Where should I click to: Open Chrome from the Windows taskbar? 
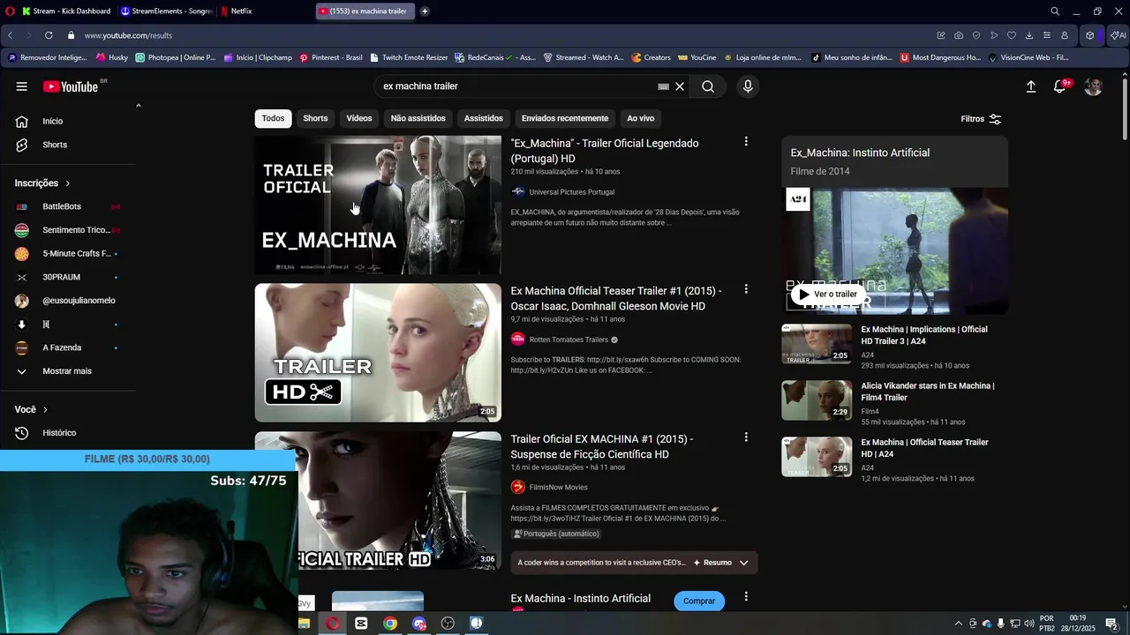point(390,624)
